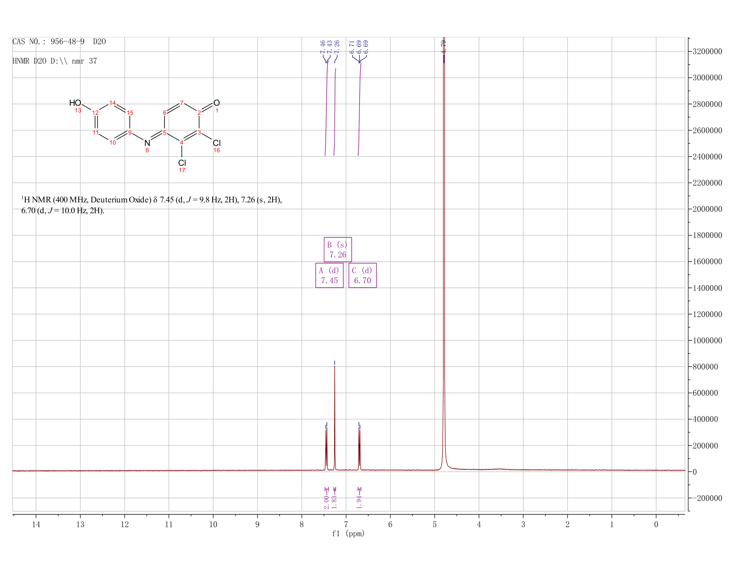Click the x-axis tick label 10
This screenshot has width=746, height=576.
click(213, 524)
